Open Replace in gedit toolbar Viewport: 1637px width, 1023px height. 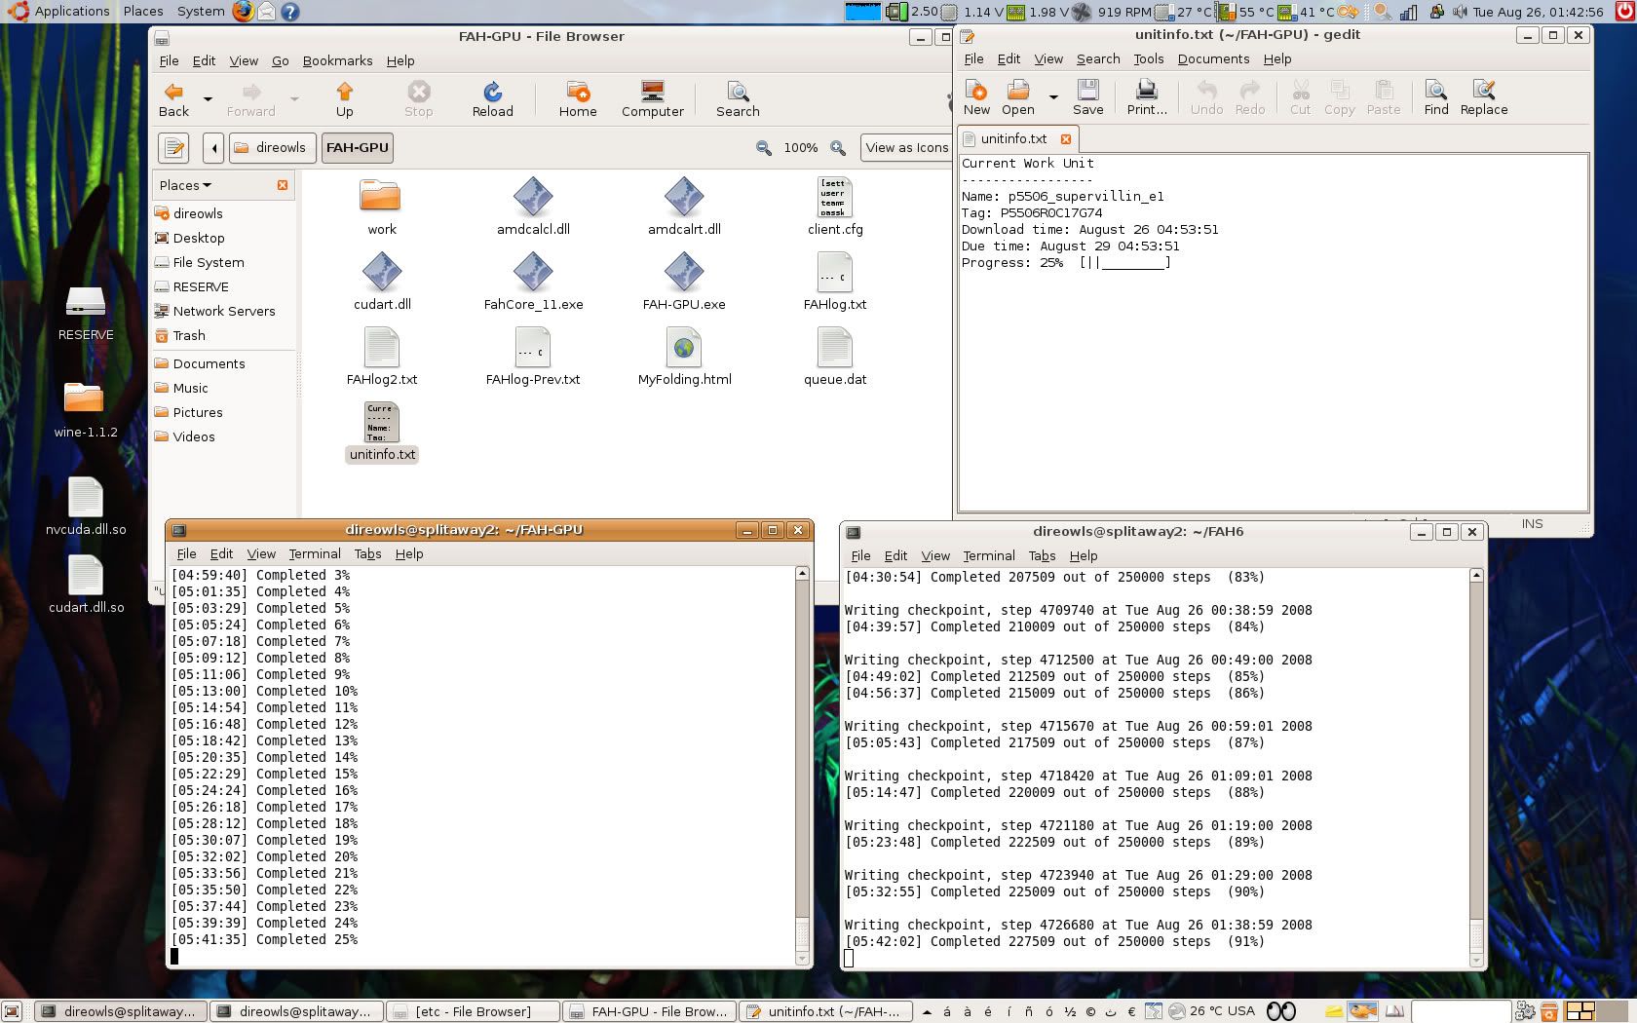(1484, 97)
